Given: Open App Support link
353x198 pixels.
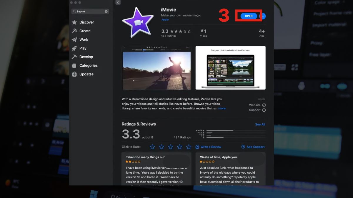Looking at the screenshot, I should [256, 147].
